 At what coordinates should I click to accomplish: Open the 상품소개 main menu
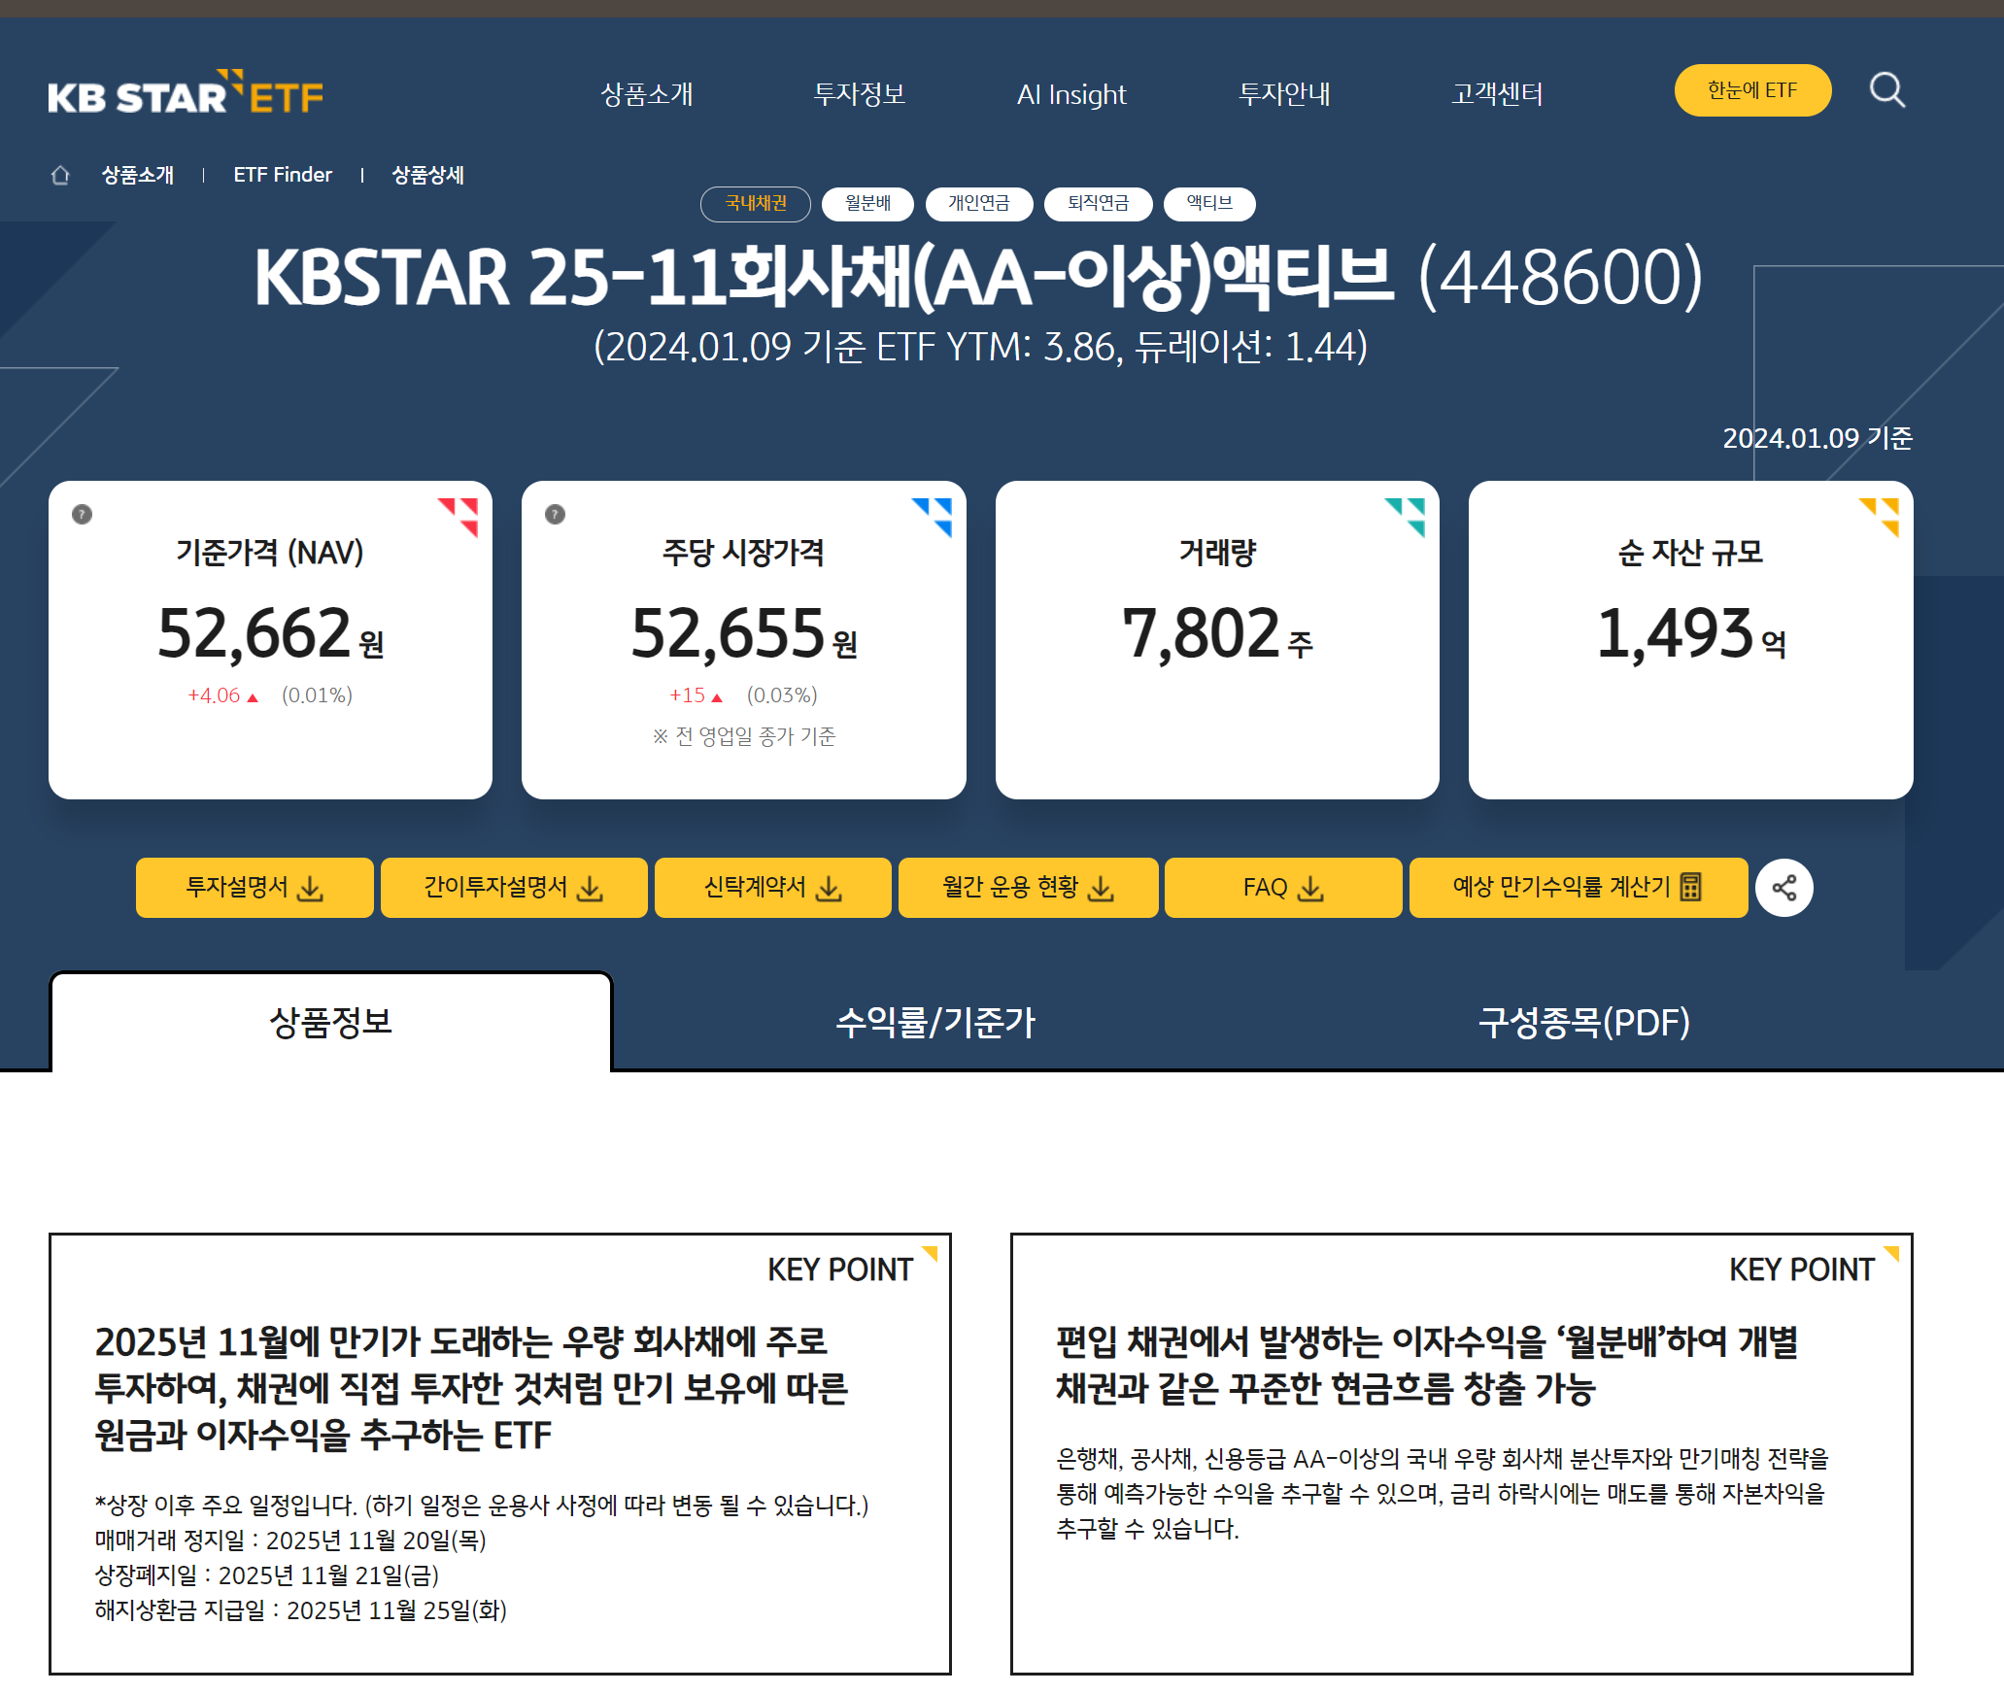pyautogui.click(x=647, y=94)
